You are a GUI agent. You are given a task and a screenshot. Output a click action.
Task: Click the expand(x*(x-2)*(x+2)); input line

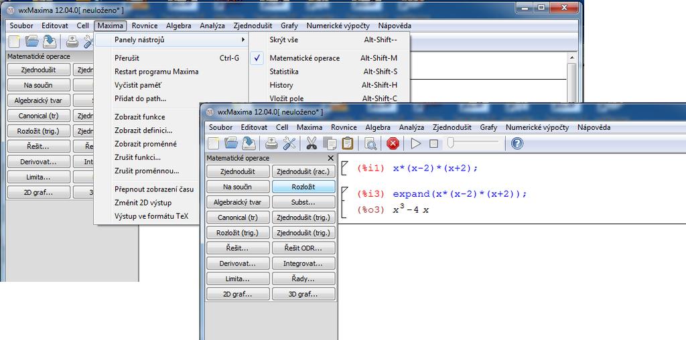click(x=460, y=194)
